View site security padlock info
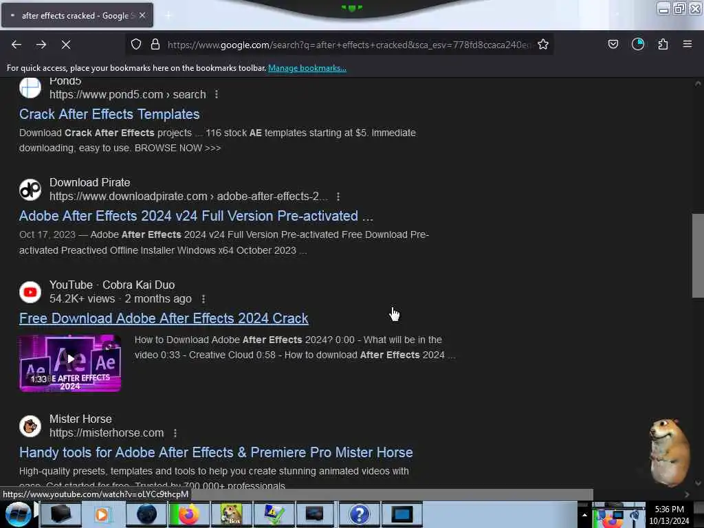 coord(155,44)
